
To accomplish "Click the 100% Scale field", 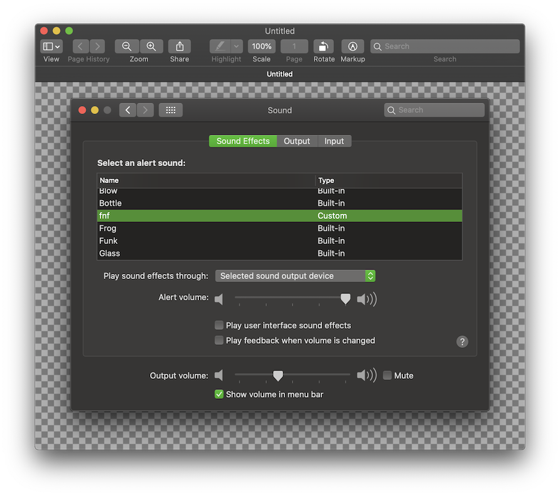I will click(x=261, y=46).
